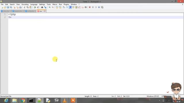Viewport: 184px width, 103px height.
Task: Toggle word wrap in toolbar
Action: coord(64,7)
